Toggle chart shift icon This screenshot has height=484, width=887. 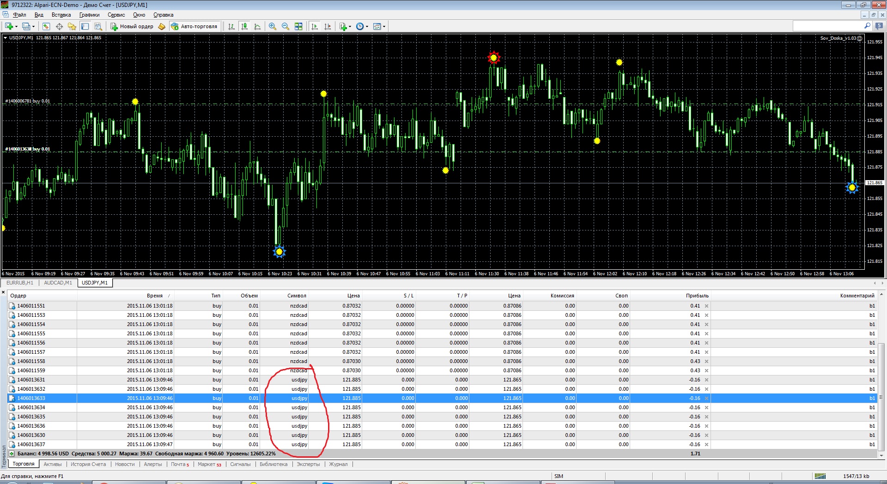(x=328, y=26)
